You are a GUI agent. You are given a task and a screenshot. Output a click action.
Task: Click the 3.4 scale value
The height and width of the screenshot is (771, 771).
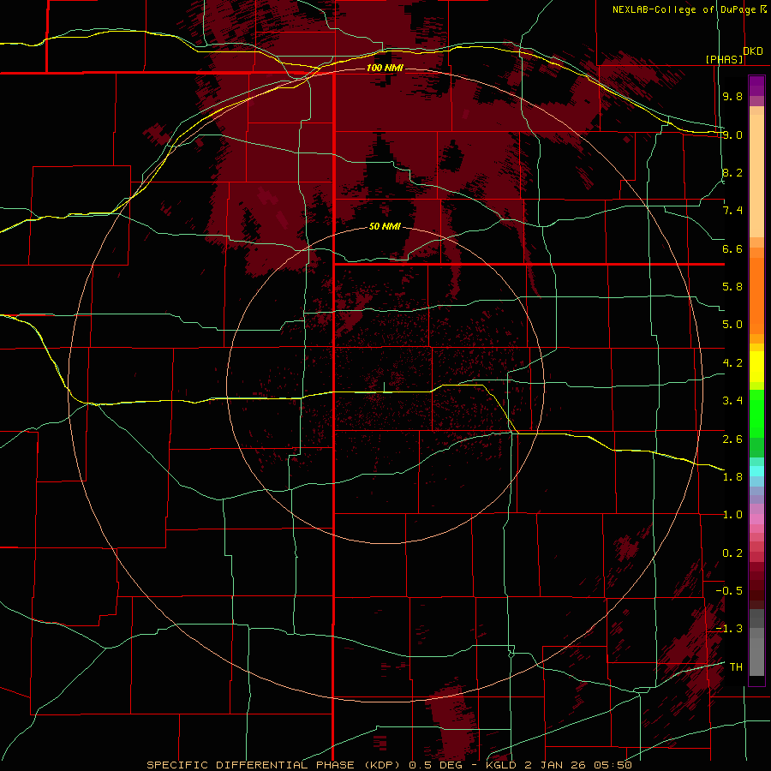tap(732, 401)
